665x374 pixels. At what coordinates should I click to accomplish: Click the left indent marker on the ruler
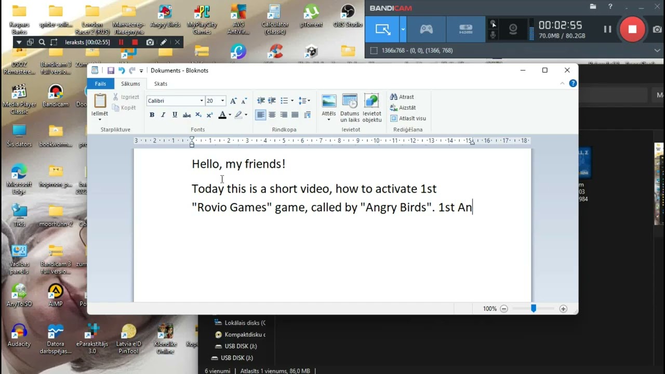pos(192,144)
